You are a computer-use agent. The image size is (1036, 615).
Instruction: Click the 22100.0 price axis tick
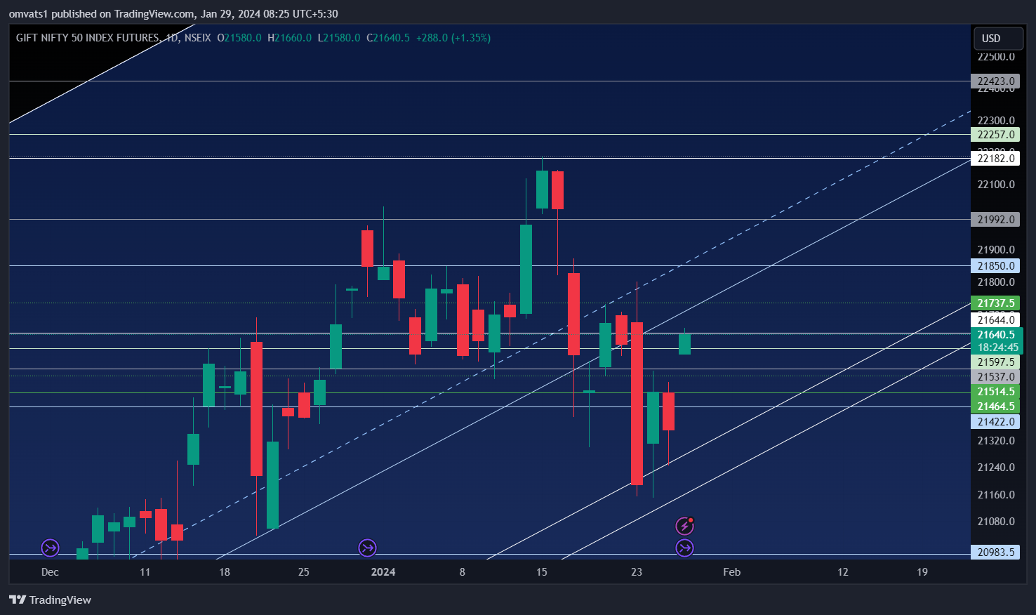[x=996, y=185]
